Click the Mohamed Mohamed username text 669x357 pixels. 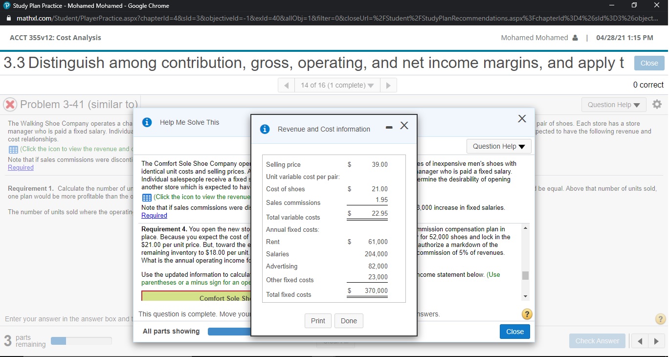tap(535, 38)
